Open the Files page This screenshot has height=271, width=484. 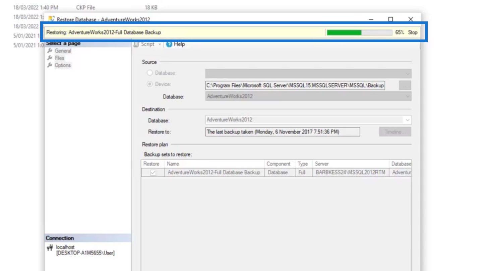click(59, 58)
